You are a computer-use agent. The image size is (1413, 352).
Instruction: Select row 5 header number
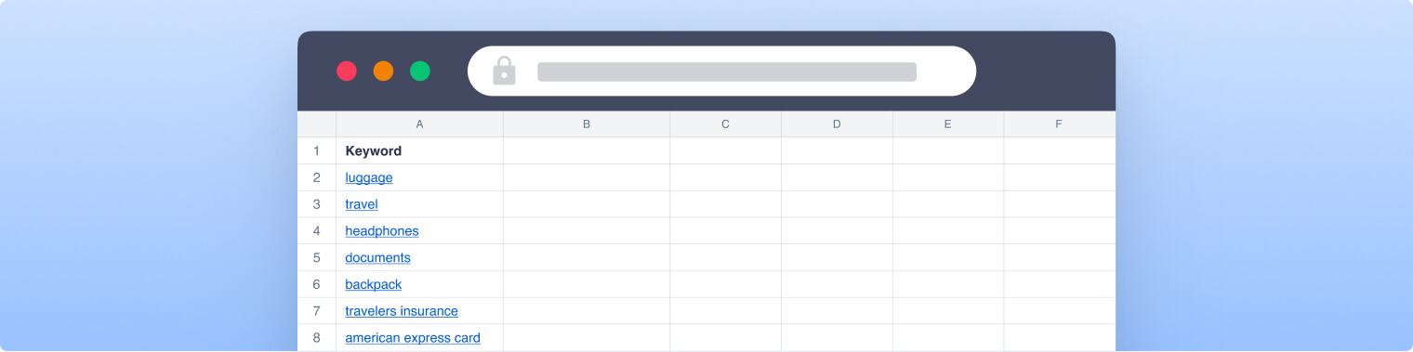[316, 257]
